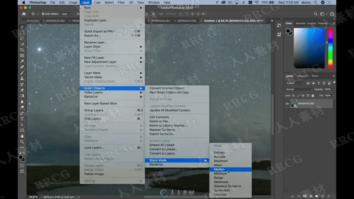Create new adjustment layer icon in Layers footer
This screenshot has height=199, width=354.
coord(311,196)
